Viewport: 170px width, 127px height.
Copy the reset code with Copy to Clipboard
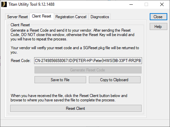[x=115, y=80]
